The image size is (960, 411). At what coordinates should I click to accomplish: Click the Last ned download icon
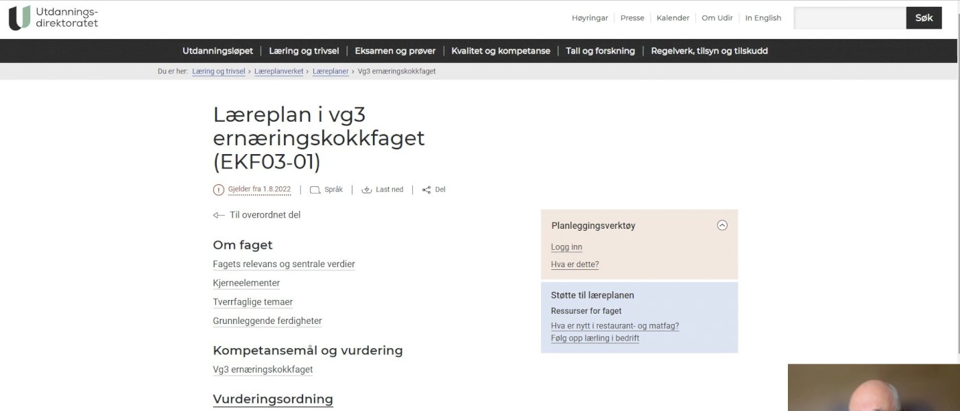[x=367, y=190]
